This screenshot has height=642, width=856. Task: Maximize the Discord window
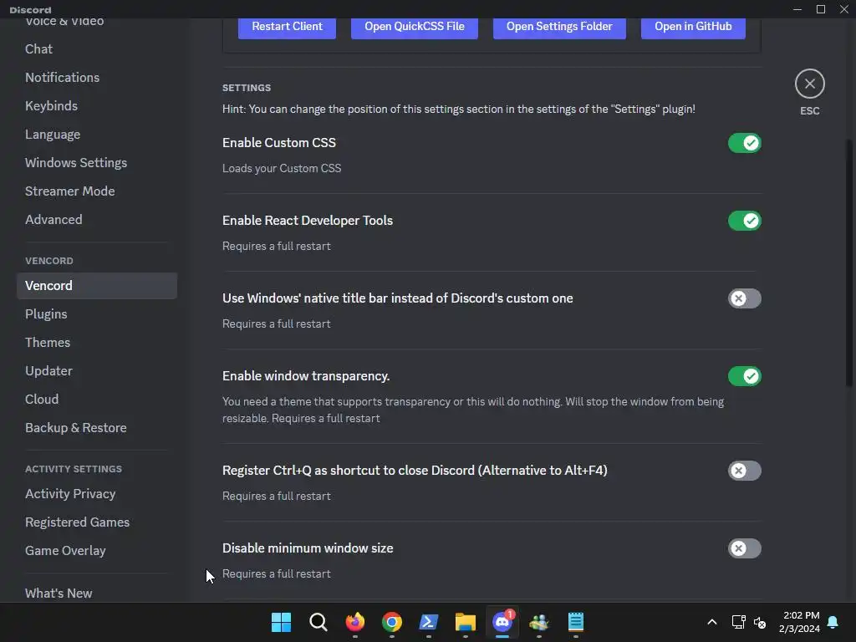point(821,9)
